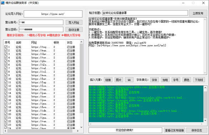Image resolution: width=209 pixels, height=135 pixels.
Task: Uncheck the checkbox for row 10
Action: tap(6, 79)
